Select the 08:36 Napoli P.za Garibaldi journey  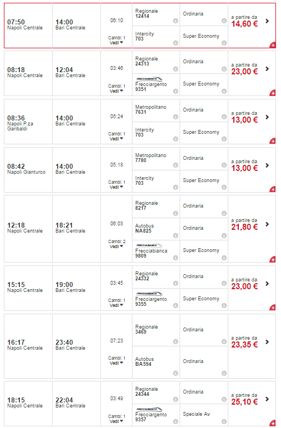[140, 122]
